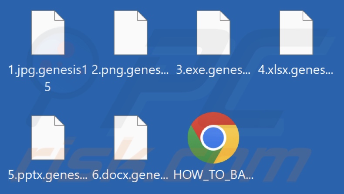Select the 4.xlsx.genes... file icon

click(x=296, y=33)
